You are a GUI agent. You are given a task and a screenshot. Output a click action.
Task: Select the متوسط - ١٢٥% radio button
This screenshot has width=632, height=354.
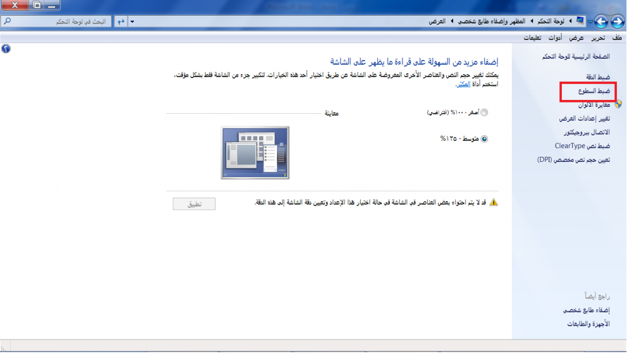[x=485, y=138]
